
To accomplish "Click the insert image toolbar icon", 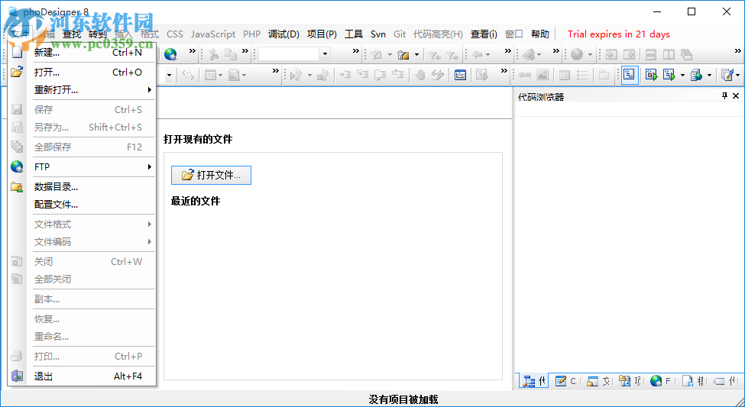I will click(542, 75).
